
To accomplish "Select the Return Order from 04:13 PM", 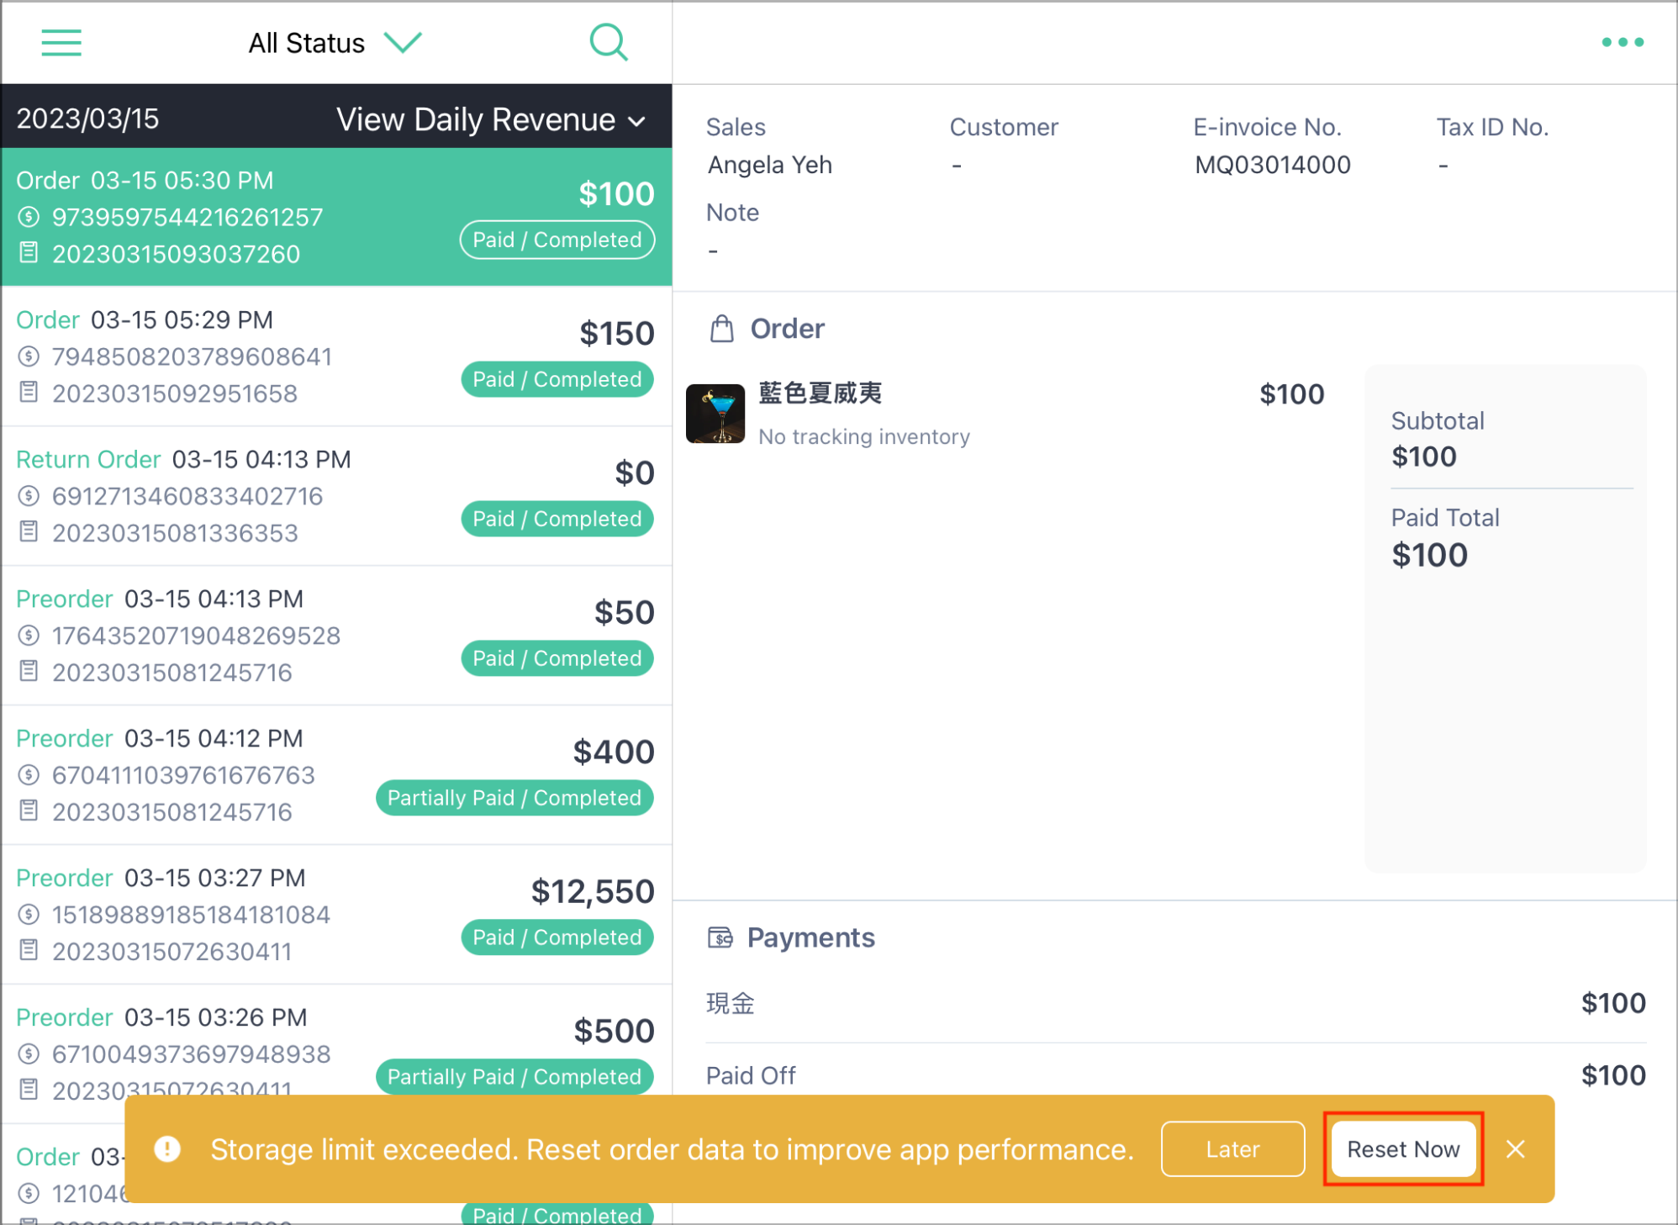I will 336,496.
